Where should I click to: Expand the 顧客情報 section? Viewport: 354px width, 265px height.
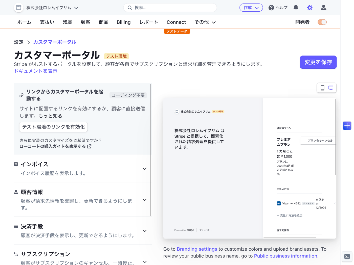pyautogui.click(x=145, y=200)
